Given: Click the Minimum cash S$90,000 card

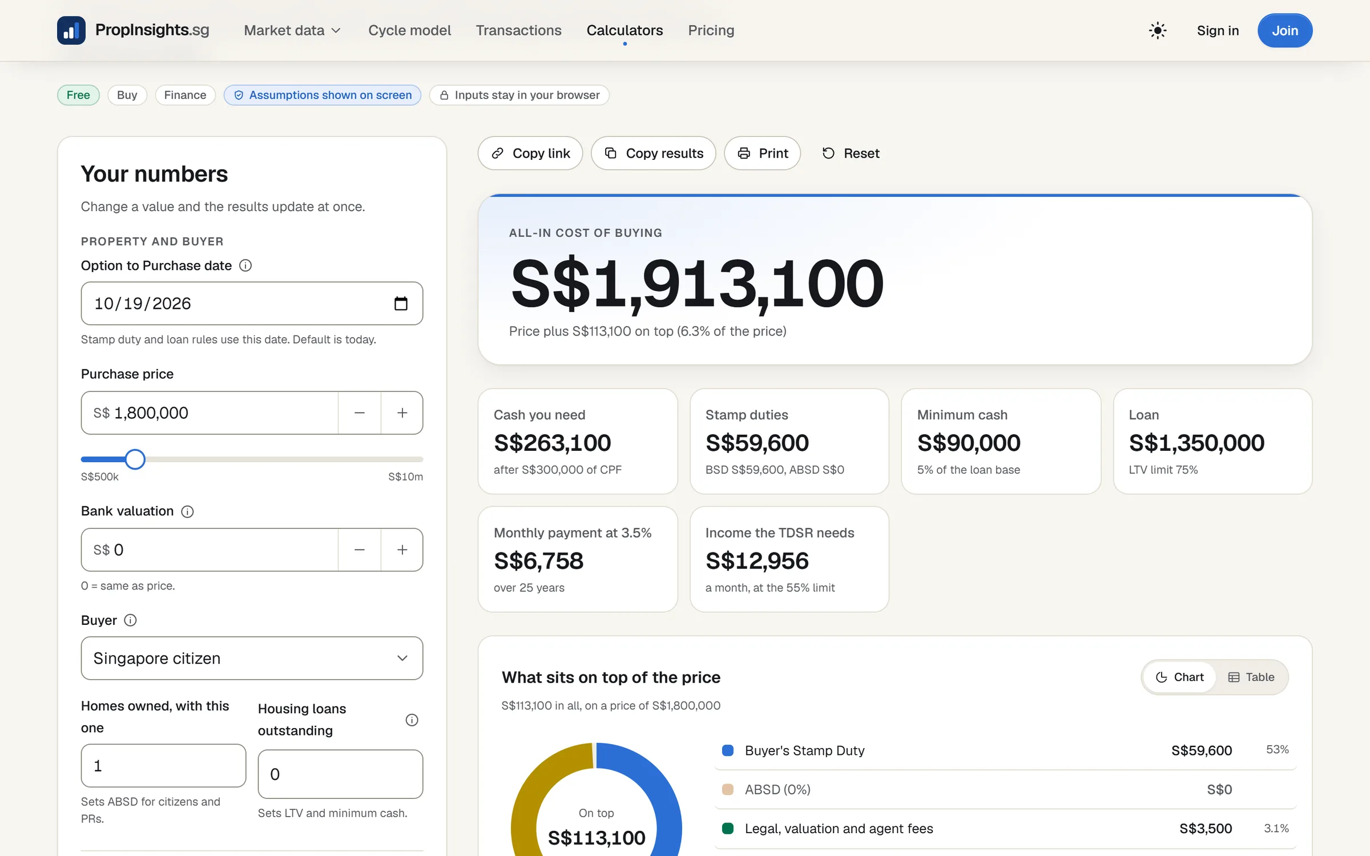Looking at the screenshot, I should (1001, 442).
